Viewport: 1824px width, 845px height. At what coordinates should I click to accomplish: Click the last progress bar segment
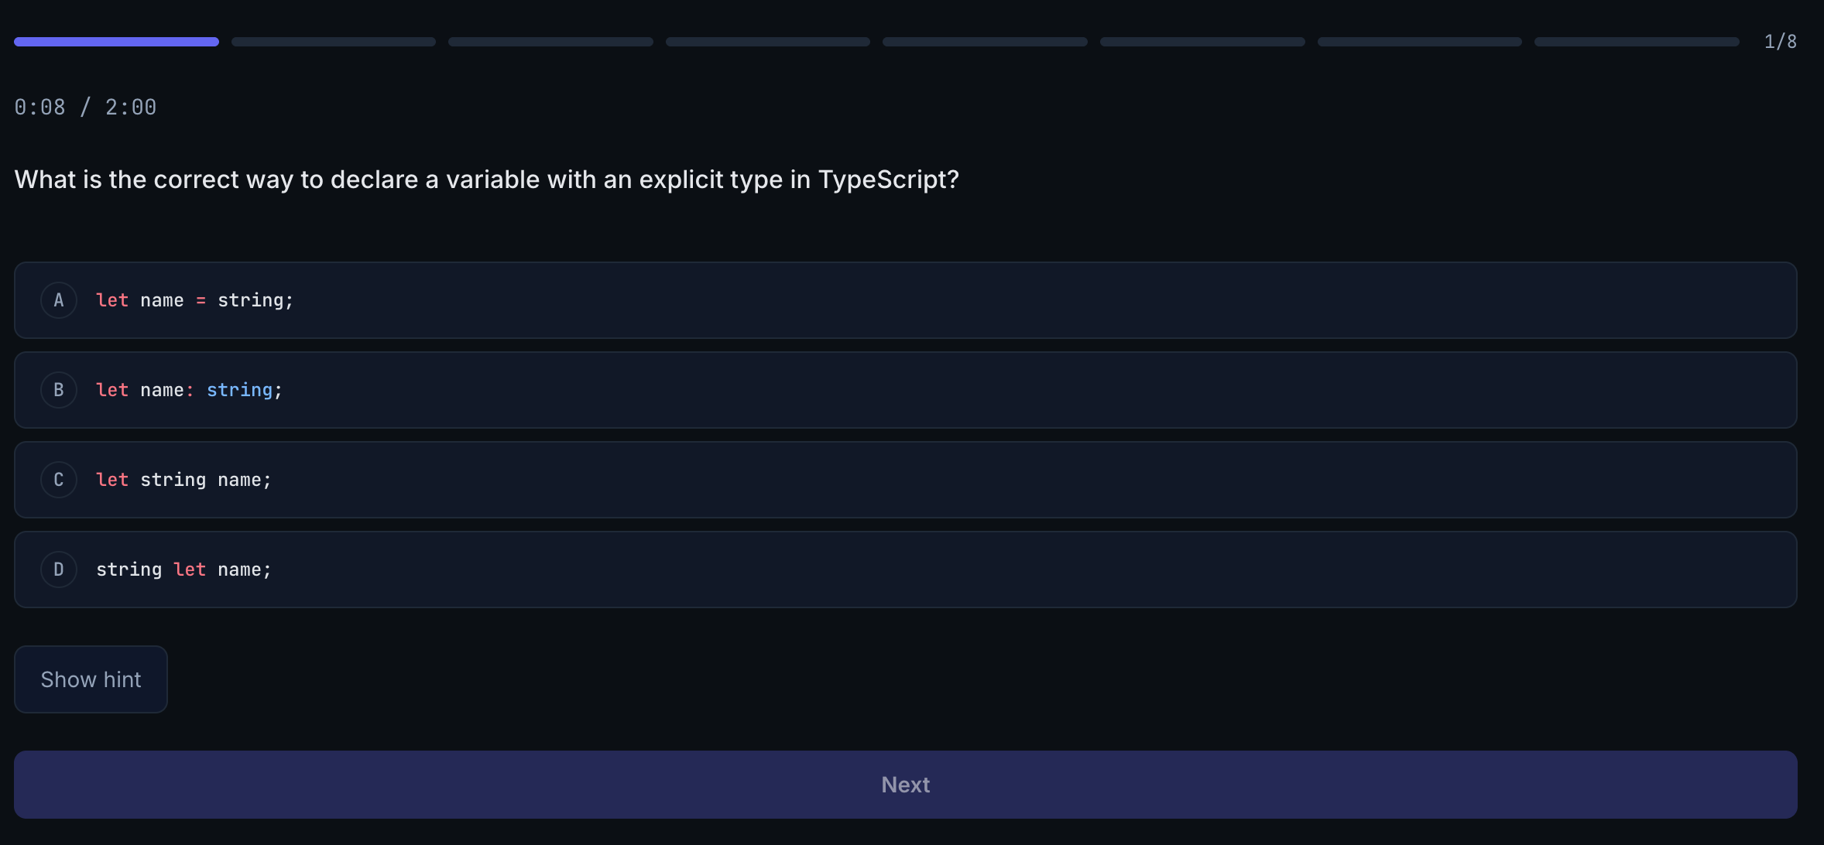tap(1636, 41)
